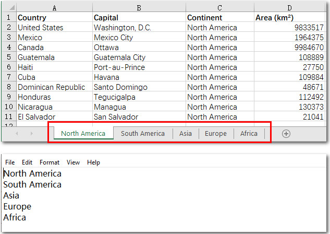Open Notepad Edit menu
Image resolution: width=330 pixels, height=234 pixels.
coord(27,162)
